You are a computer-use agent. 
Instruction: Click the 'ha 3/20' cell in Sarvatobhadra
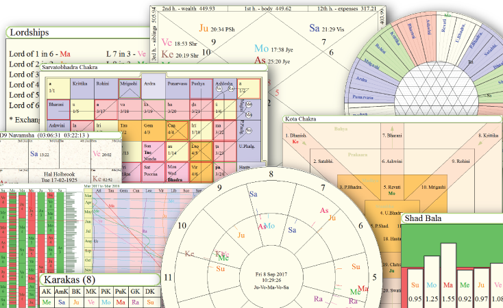point(177,110)
